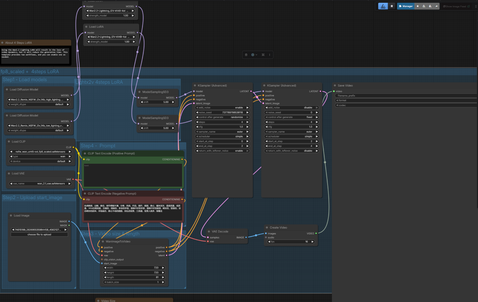
Task: Click the bookmark icon in top toolbar
Action: tap(392, 6)
